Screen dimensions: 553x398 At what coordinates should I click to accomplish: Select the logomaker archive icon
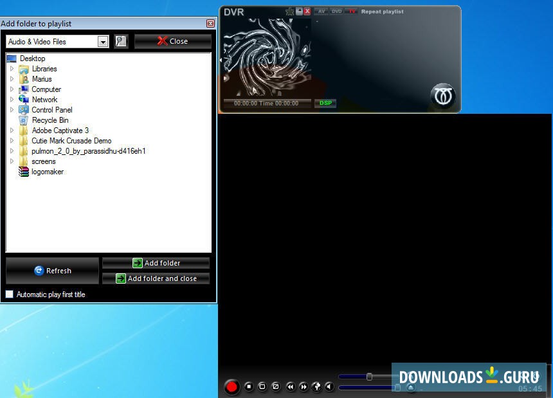click(x=24, y=172)
